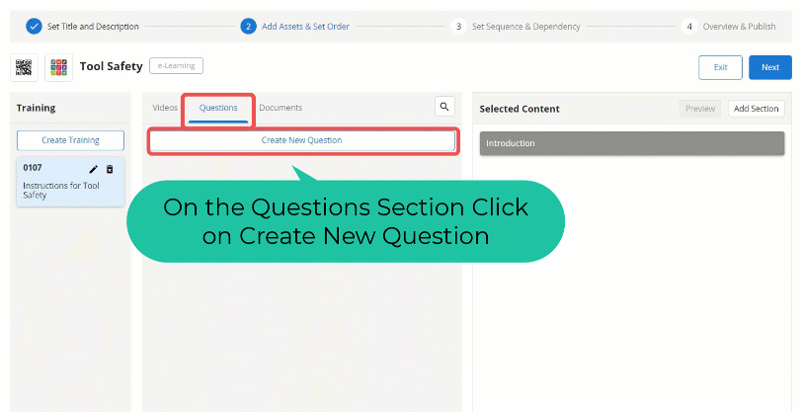
Task: Click the step 3 number circle
Action: (x=458, y=26)
